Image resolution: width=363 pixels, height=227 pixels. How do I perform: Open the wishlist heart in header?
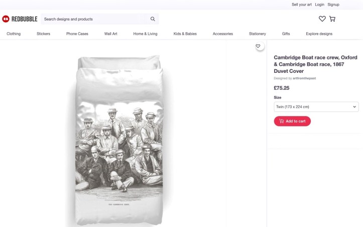coord(322,19)
